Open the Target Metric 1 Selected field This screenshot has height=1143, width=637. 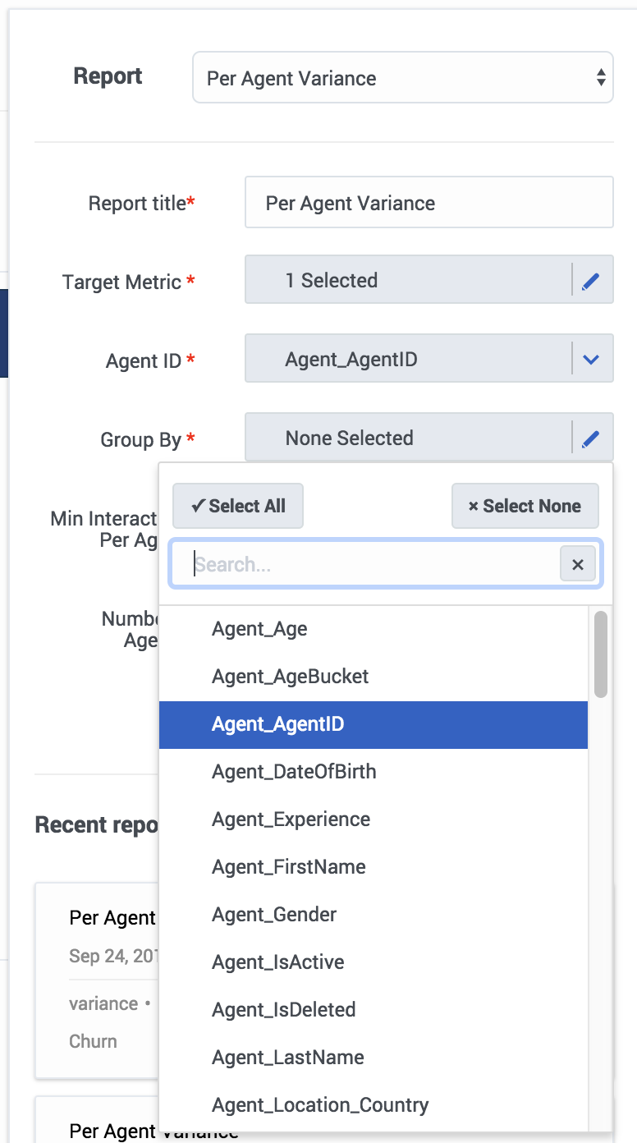tap(407, 281)
